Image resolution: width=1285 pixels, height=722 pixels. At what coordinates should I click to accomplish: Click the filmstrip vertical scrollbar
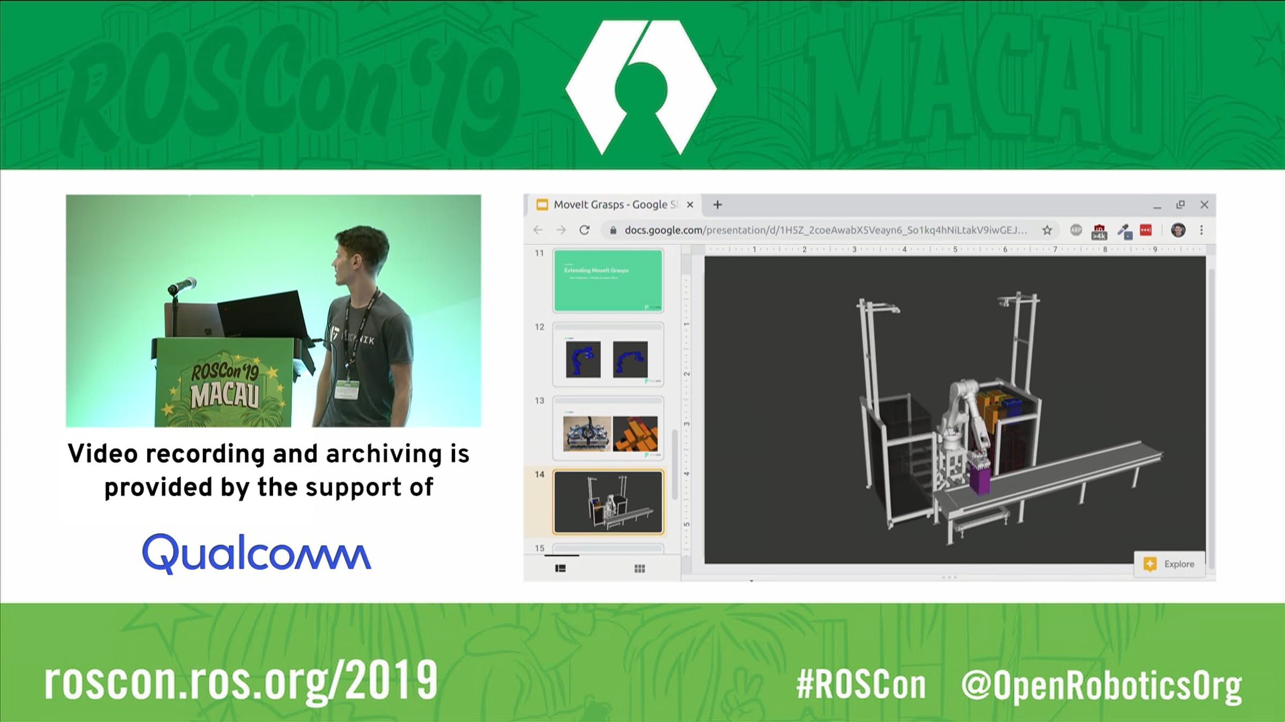(x=675, y=464)
